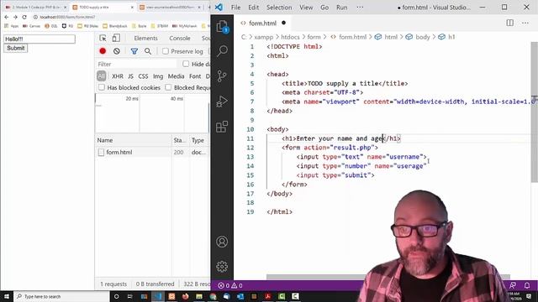The height and width of the screenshot is (302, 538).
Task: Open Task View on the taskbar
Action: pos(130,296)
